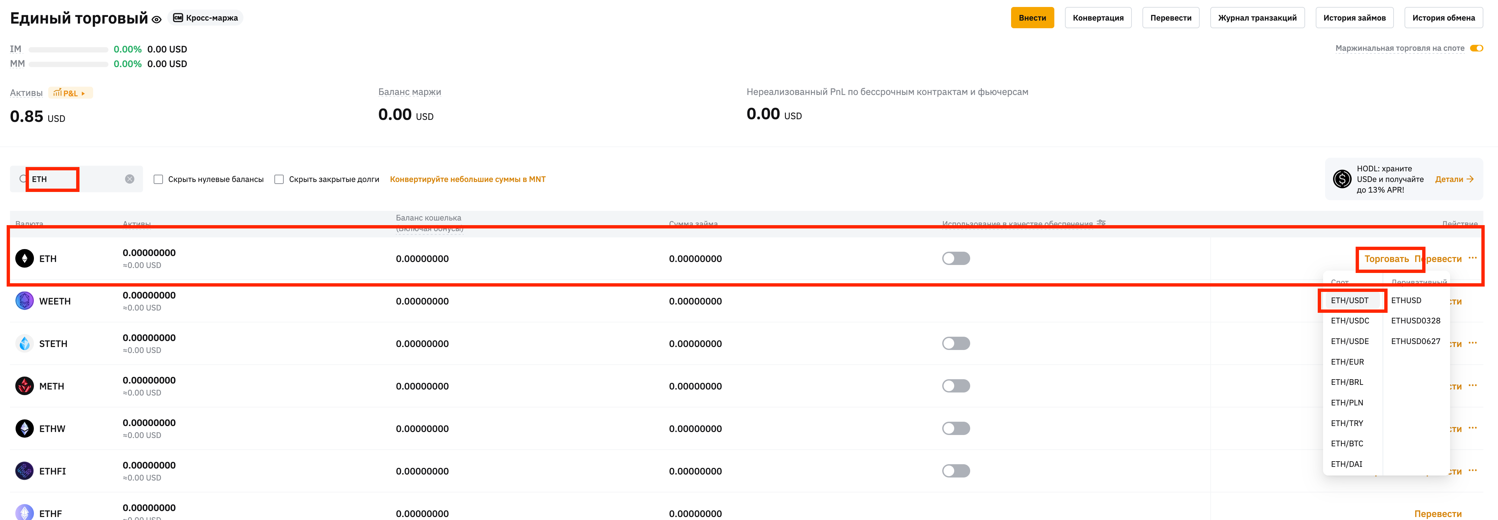Click the 0.85 USD assets value
1498x520 pixels.
point(37,117)
